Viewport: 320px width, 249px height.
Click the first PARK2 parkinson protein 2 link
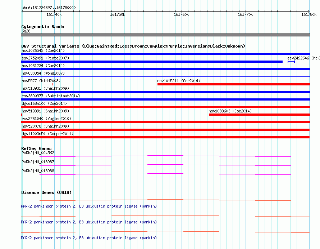pos(89,206)
